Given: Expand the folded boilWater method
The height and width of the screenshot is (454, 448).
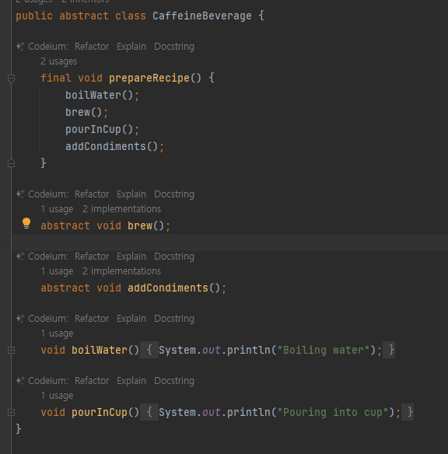Looking at the screenshot, I should click(11, 351).
